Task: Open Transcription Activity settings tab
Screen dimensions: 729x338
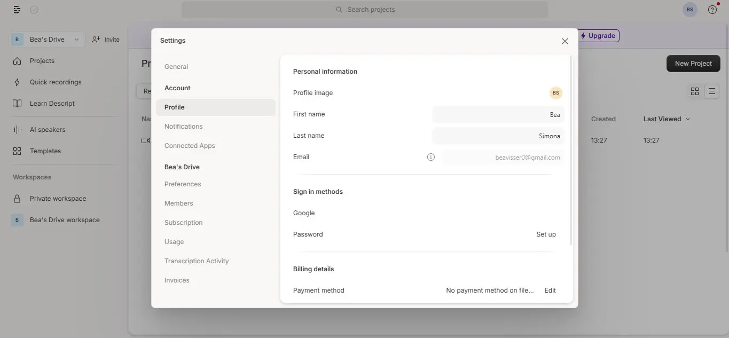Action: click(x=197, y=261)
